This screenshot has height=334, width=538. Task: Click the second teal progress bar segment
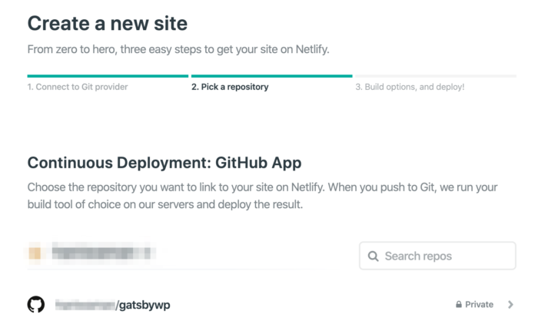click(271, 76)
